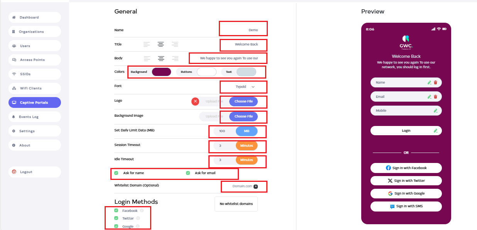Click the red remove-logo X icon
The height and width of the screenshot is (230, 477).
point(195,101)
